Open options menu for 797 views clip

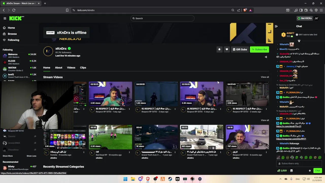click(x=266, y=152)
